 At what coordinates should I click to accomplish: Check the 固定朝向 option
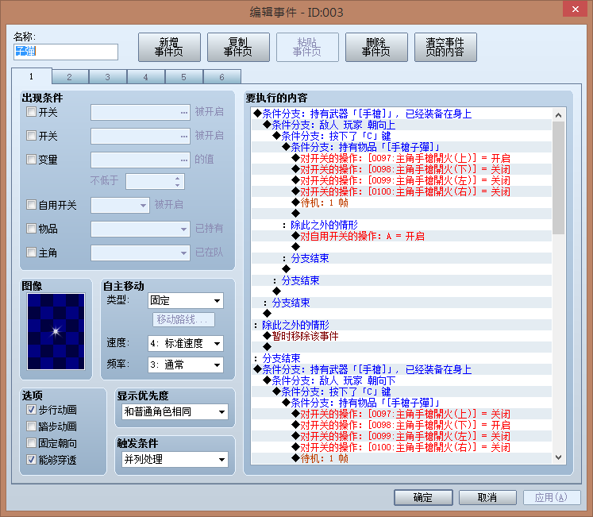pyautogui.click(x=31, y=443)
